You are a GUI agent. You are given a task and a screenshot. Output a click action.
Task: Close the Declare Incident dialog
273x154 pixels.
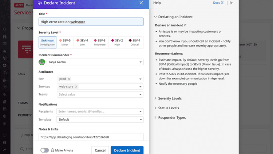pyautogui.click(x=141, y=3)
